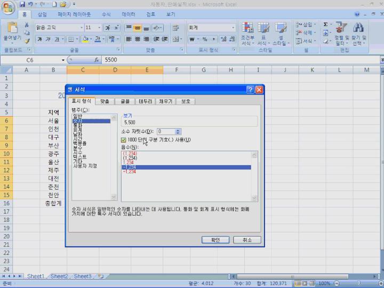Open the 테두리 tab in Format Cells dialog
This screenshot has height=288, width=384.
(146, 101)
